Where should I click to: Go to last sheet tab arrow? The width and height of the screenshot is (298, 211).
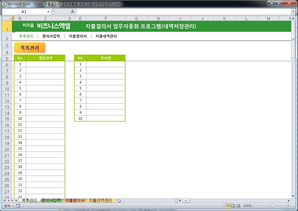coord(17,200)
